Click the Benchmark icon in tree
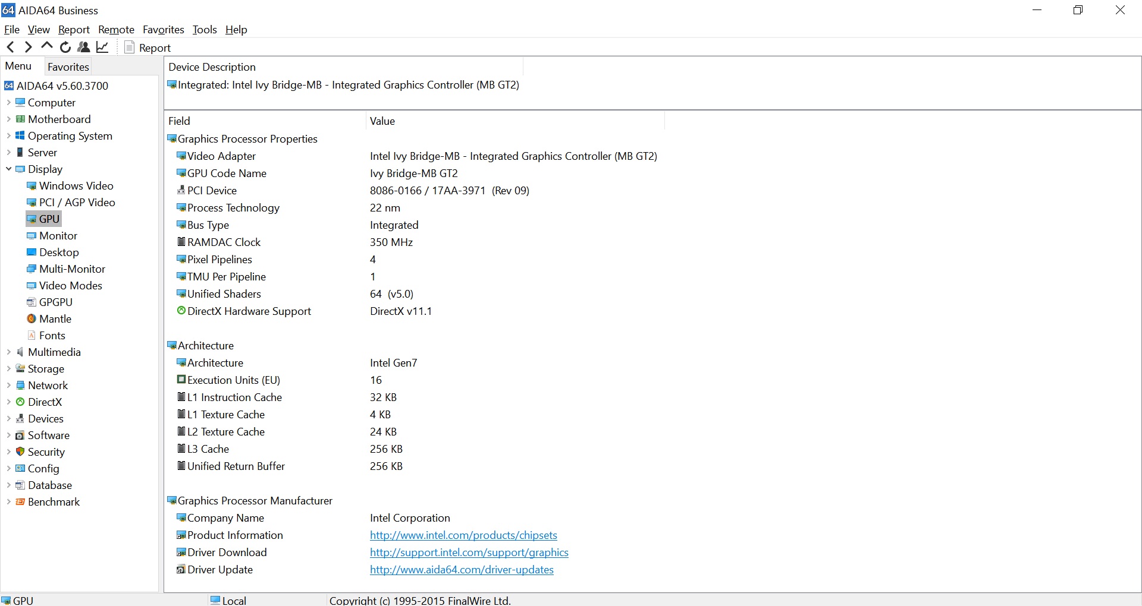The width and height of the screenshot is (1142, 606). tap(20, 501)
